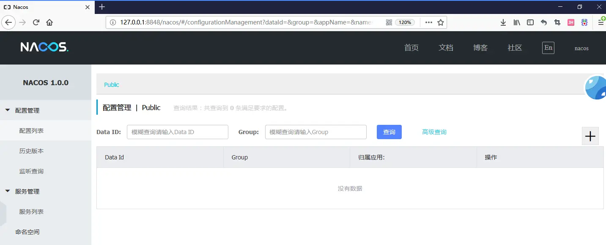Close the Nacos browser tab
The image size is (606, 245).
tap(88, 7)
